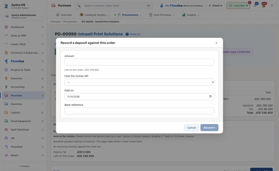Open the Fixed Equipment icon
This screenshot has height=171, width=279.
pos(6,121)
